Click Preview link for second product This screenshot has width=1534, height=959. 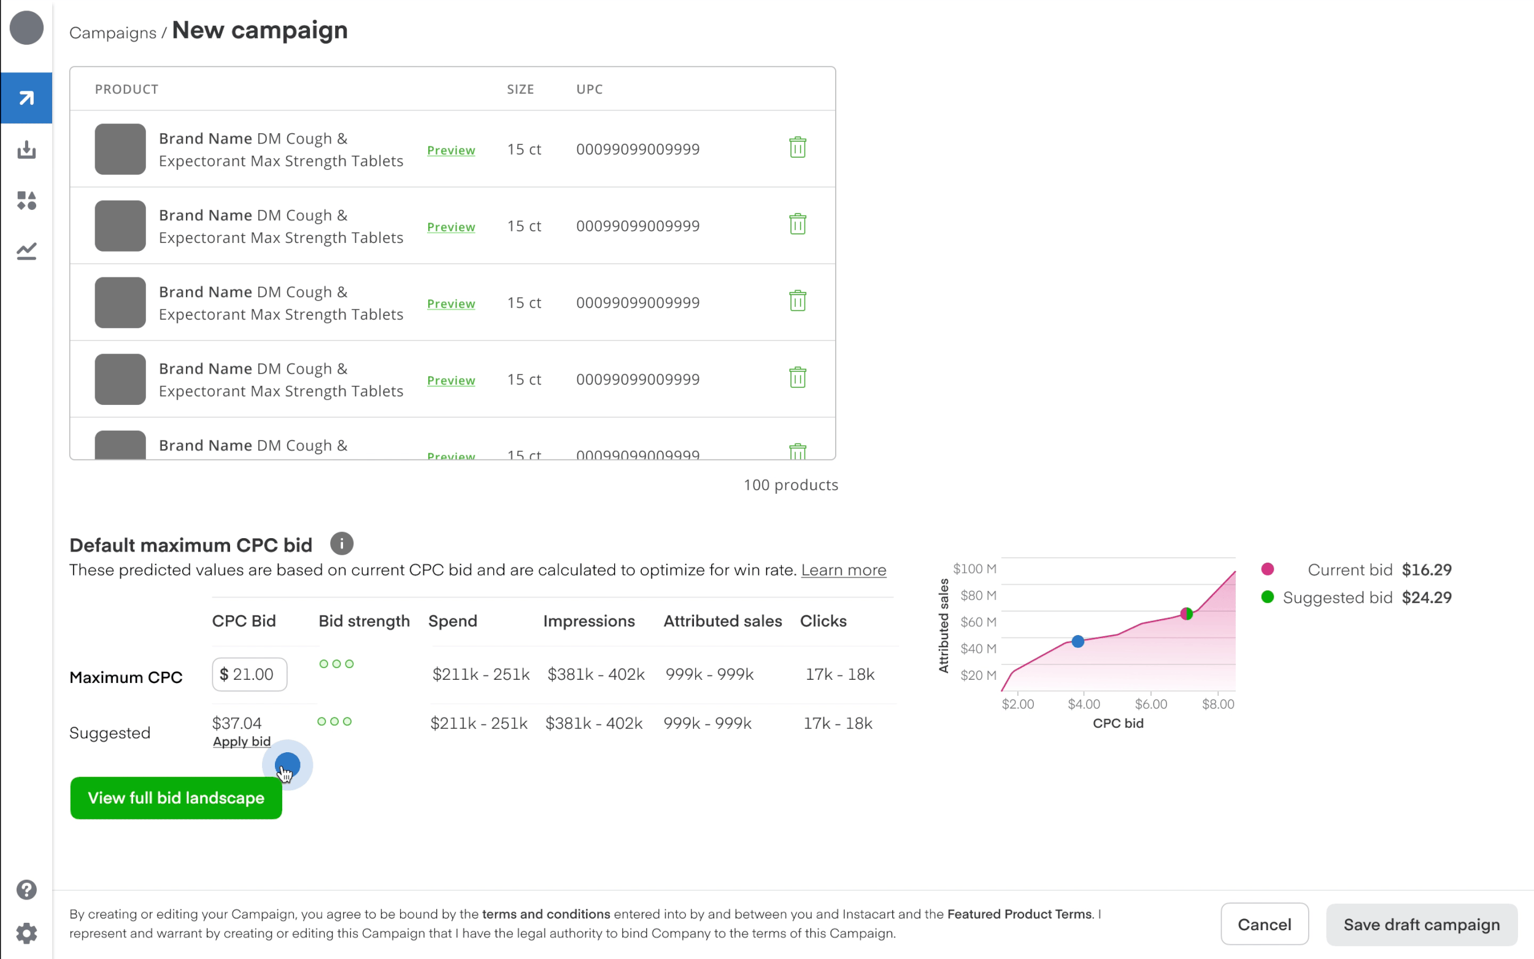450,227
